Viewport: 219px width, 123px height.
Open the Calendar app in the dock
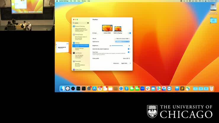tap(100, 88)
